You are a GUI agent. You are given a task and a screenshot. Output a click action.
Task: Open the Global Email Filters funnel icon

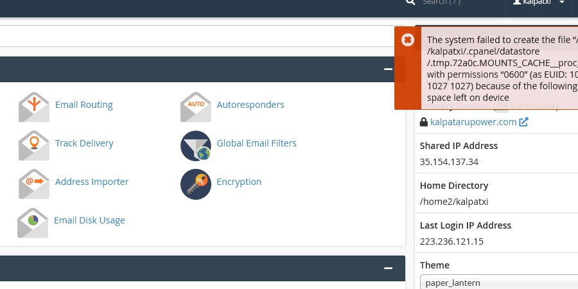[x=195, y=145]
